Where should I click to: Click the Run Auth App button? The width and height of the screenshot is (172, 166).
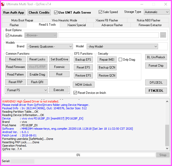[x=14, y=13]
